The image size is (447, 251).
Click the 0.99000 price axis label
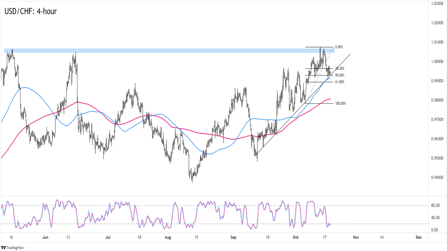coord(437,81)
